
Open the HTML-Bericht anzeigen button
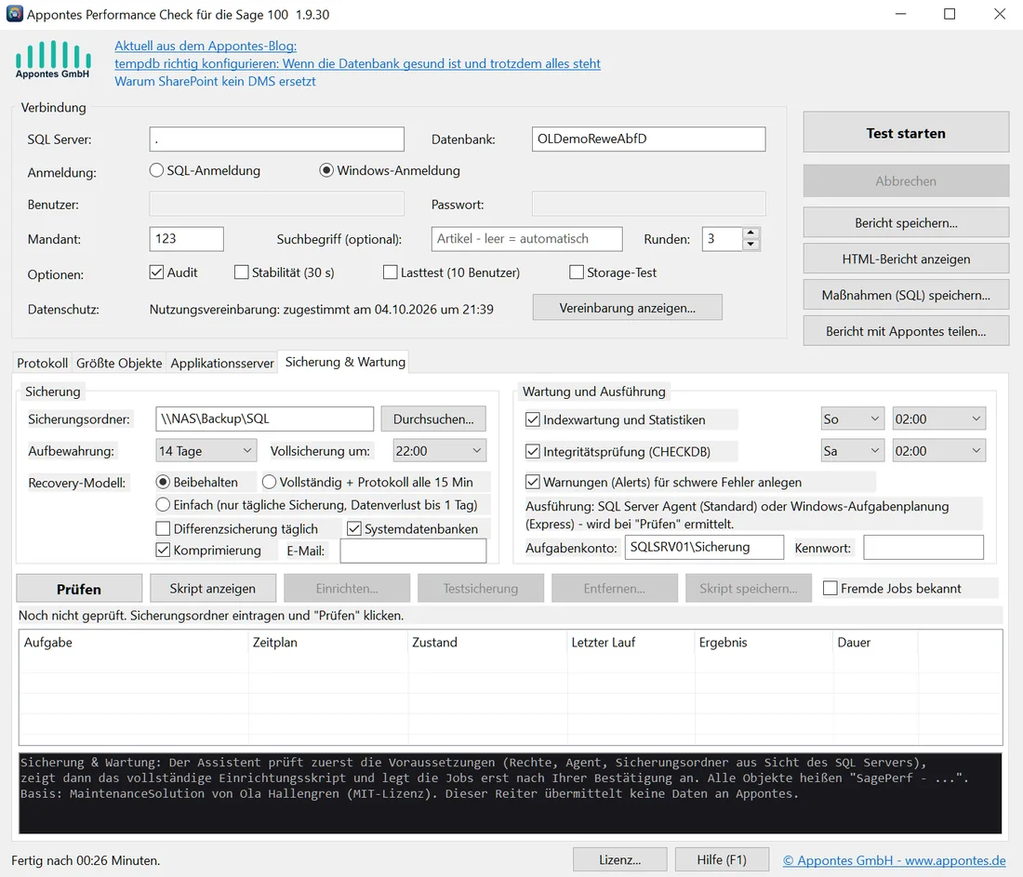[906, 259]
